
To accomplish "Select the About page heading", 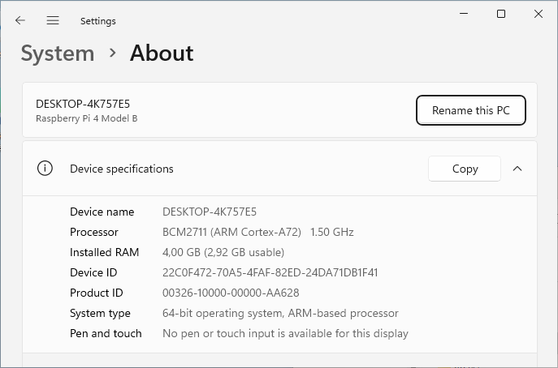I will [162, 53].
